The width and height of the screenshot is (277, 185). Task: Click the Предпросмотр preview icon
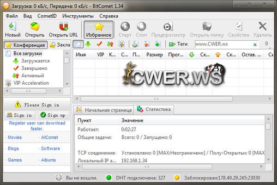168,27
